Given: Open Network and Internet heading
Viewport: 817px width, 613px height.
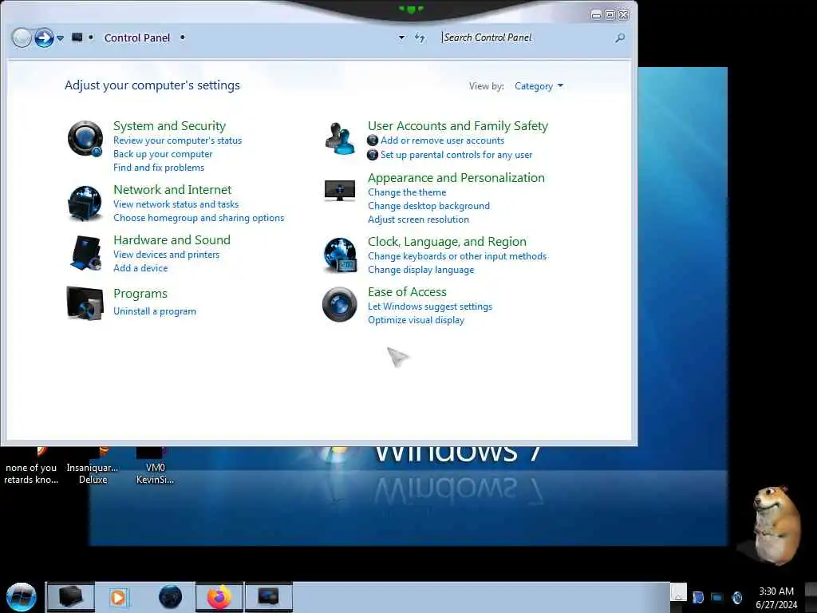Looking at the screenshot, I should point(172,190).
